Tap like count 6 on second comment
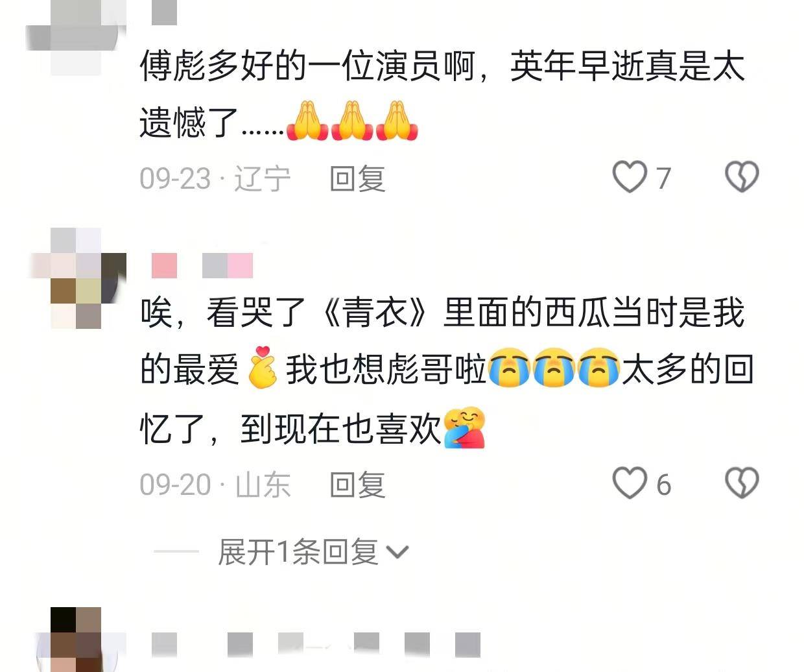Viewport: 804px width, 672px height. pyautogui.click(x=663, y=485)
